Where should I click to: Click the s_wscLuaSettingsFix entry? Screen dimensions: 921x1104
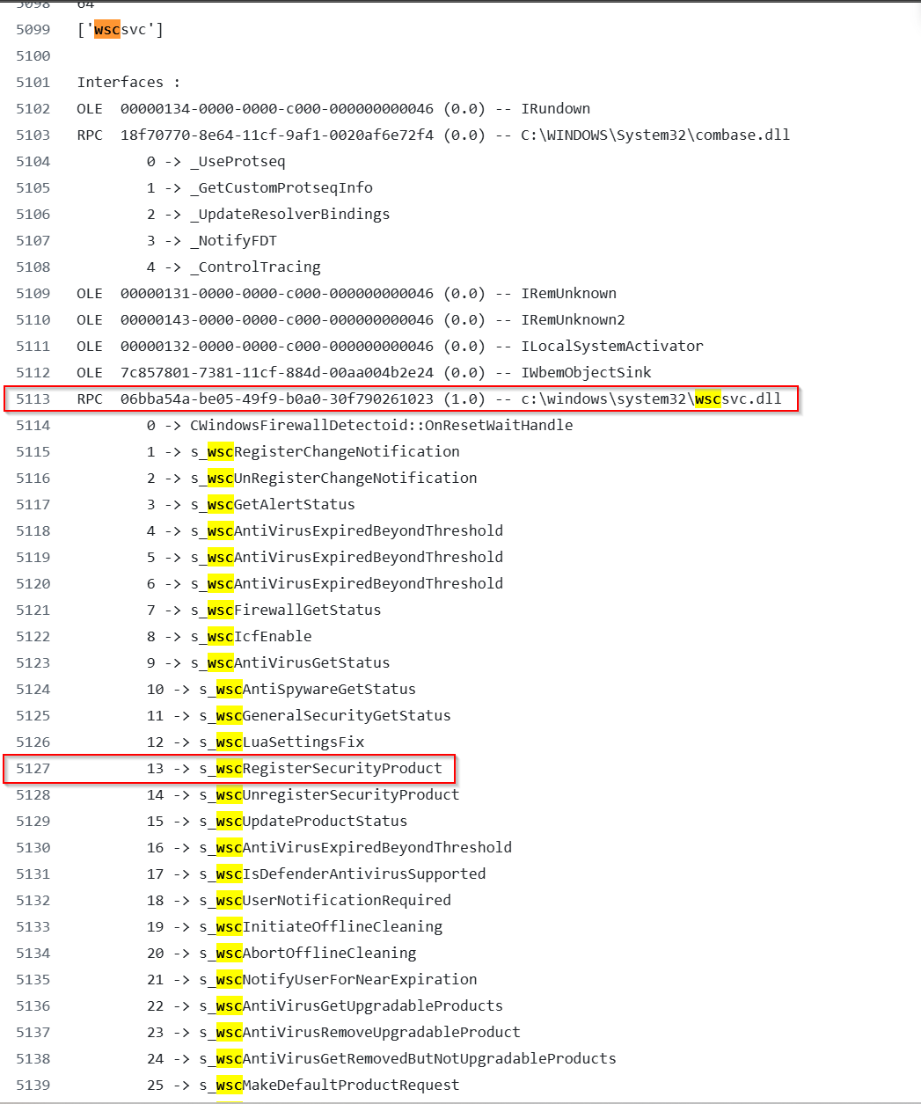255,742
